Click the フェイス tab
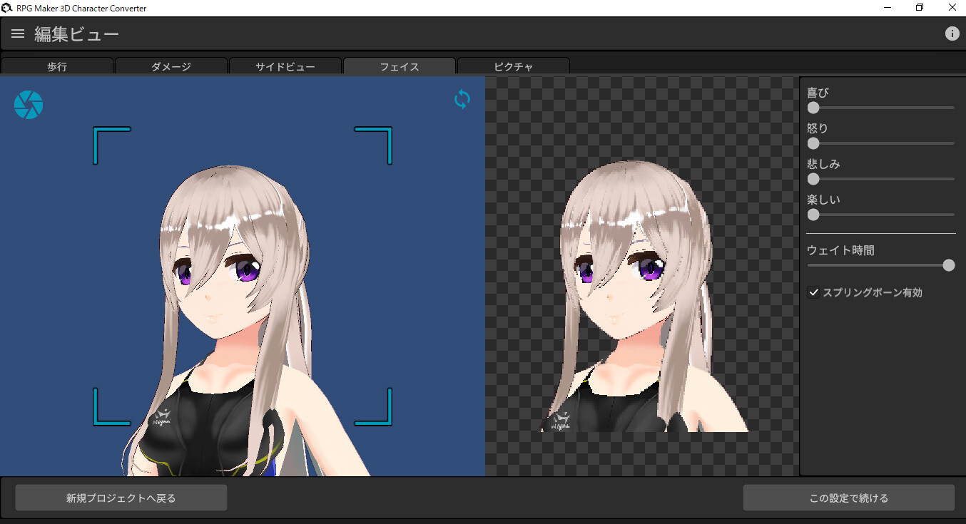The image size is (966, 524). [x=399, y=66]
